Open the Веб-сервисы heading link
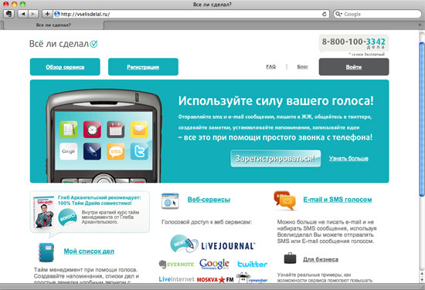The width and height of the screenshot is (425, 290). click(x=209, y=200)
